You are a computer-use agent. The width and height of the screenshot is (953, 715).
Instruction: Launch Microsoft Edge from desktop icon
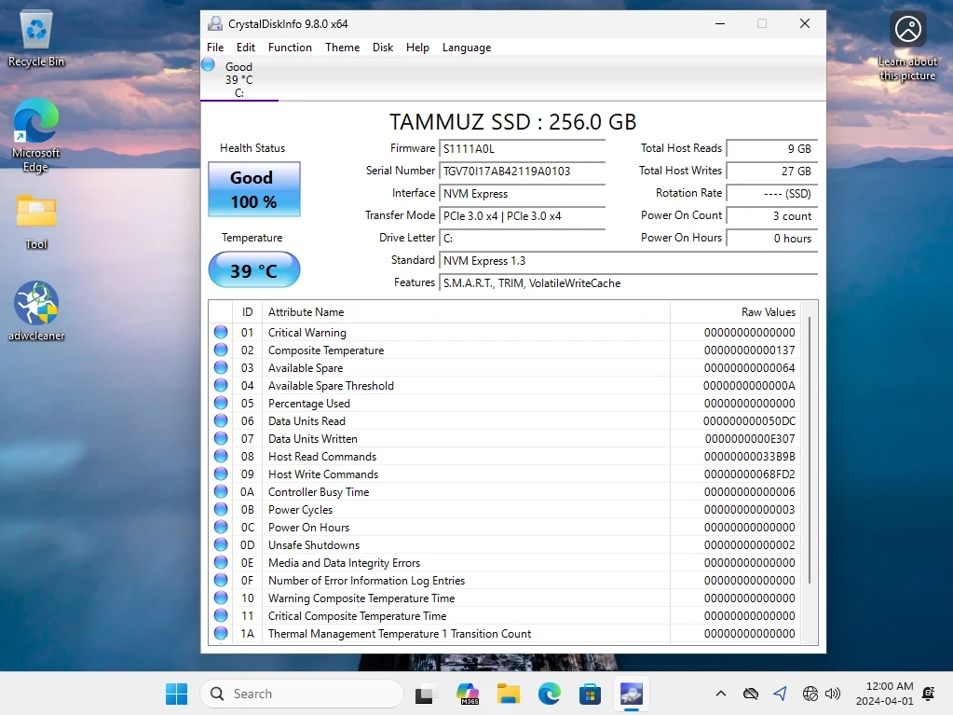(x=36, y=123)
